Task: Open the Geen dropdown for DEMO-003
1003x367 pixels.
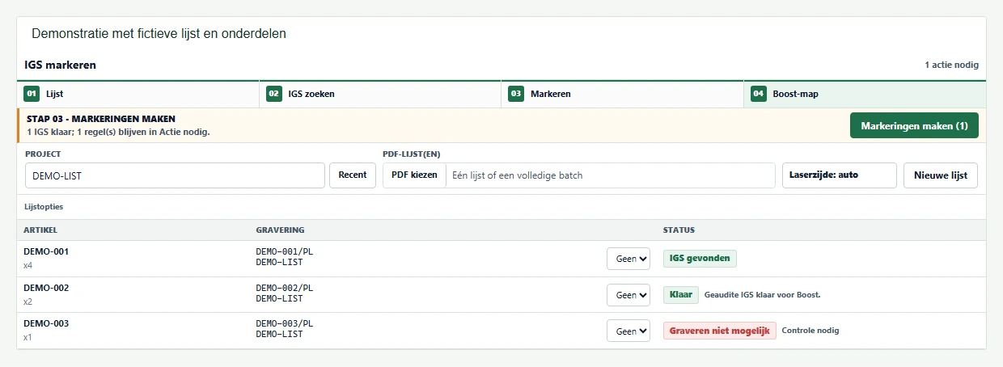Action: [x=628, y=331]
